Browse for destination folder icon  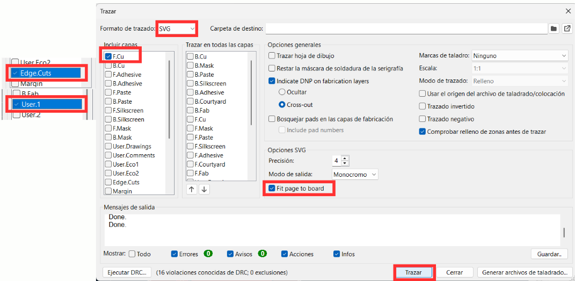coord(554,28)
